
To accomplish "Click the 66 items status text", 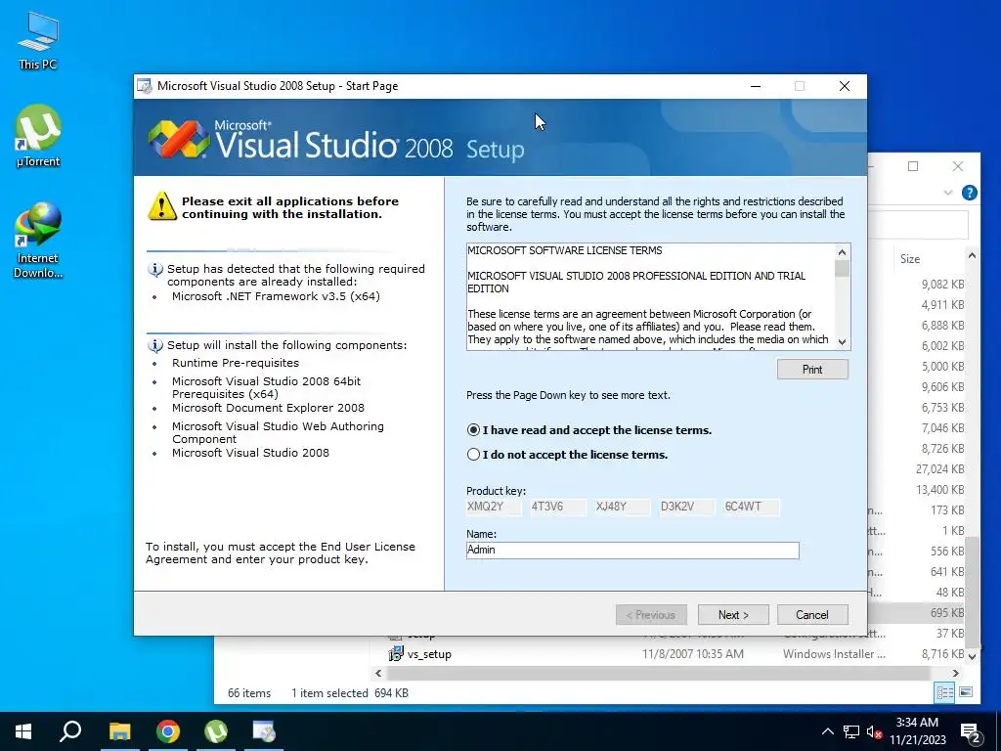I will (x=249, y=693).
